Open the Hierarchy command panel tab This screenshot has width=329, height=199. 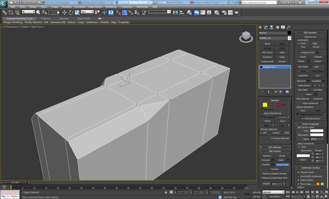(272, 27)
